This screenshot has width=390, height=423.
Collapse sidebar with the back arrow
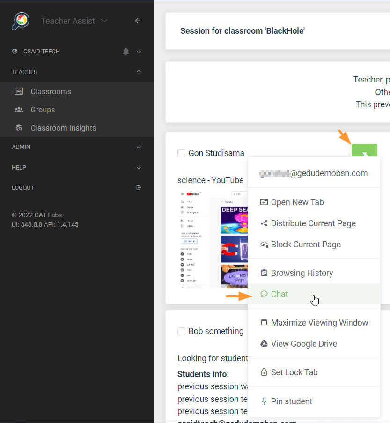click(138, 21)
